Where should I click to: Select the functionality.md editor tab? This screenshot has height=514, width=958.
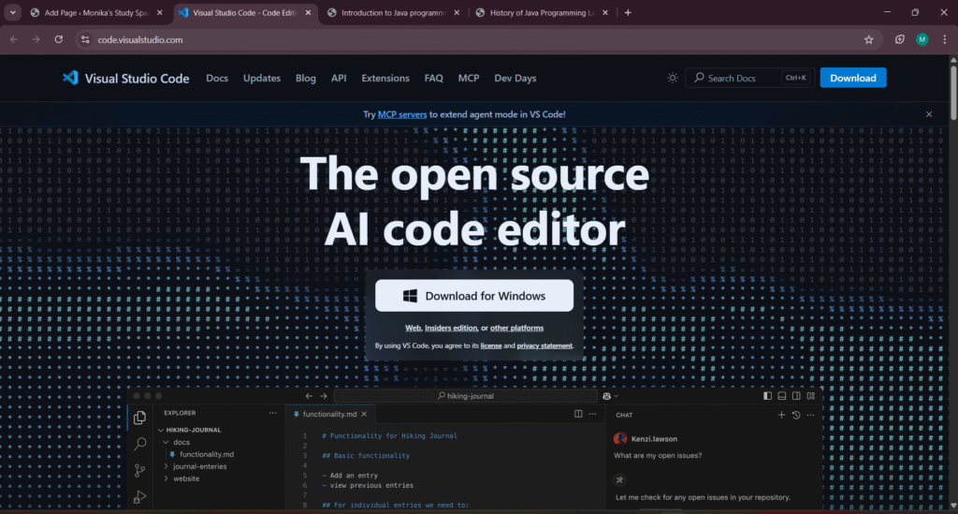[329, 415]
